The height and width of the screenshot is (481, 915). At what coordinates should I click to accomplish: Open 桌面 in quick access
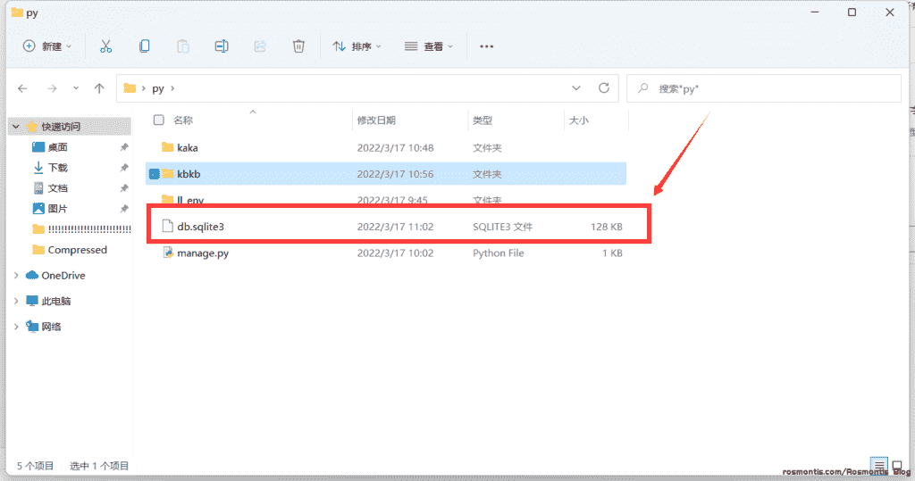58,147
